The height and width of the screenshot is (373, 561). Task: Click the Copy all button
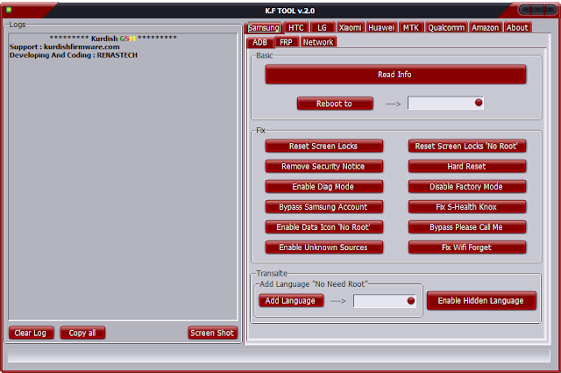pyautogui.click(x=82, y=333)
